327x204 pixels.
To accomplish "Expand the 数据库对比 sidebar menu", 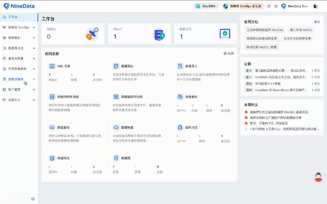I will 19,48.
